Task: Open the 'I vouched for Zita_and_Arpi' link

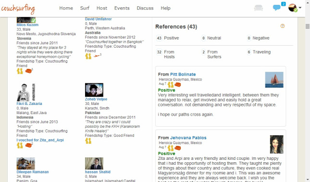Action: [40, 140]
